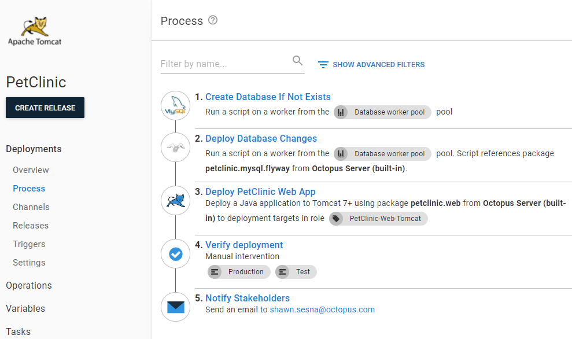Open the Releases page
This screenshot has width=572, height=339.
pos(31,226)
